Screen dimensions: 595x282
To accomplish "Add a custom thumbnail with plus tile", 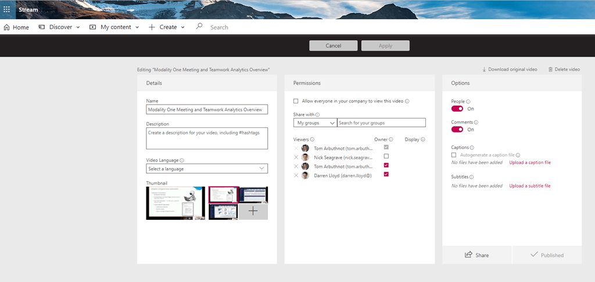I will pyautogui.click(x=253, y=211).
